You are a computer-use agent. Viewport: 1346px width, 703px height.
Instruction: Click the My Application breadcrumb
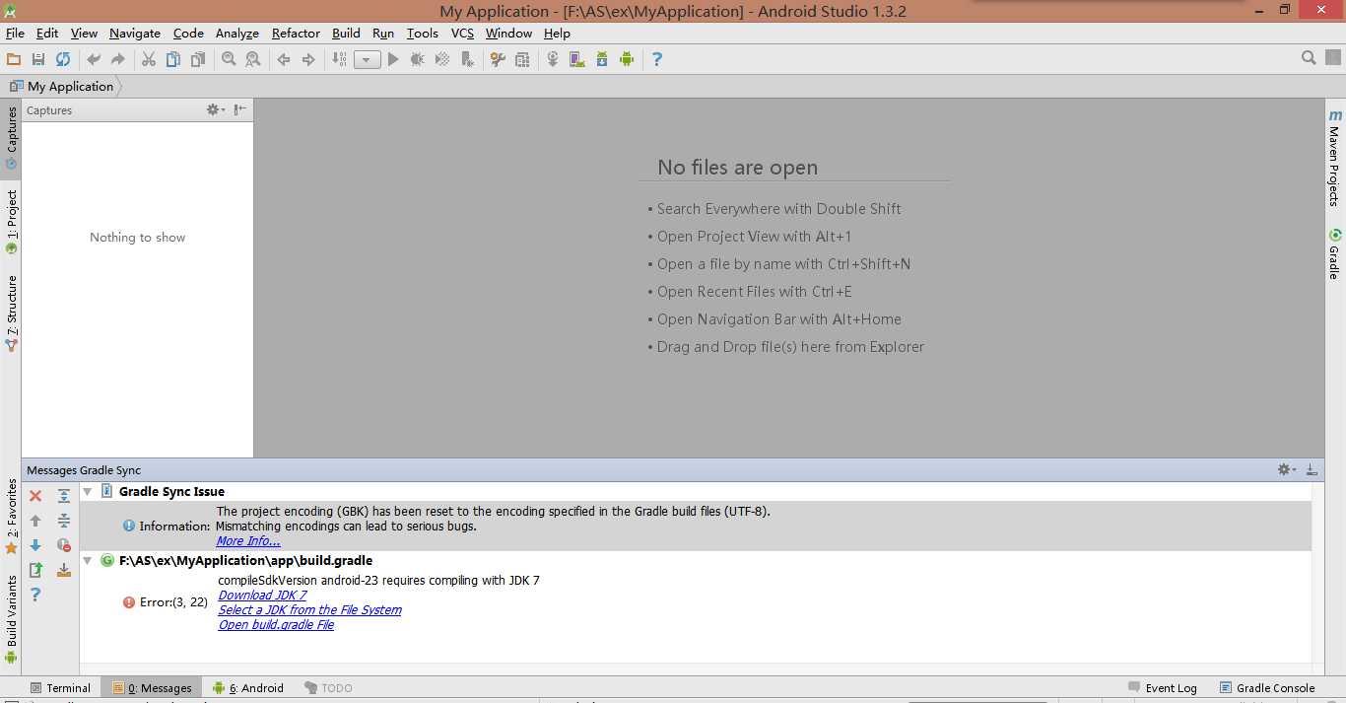[x=61, y=86]
